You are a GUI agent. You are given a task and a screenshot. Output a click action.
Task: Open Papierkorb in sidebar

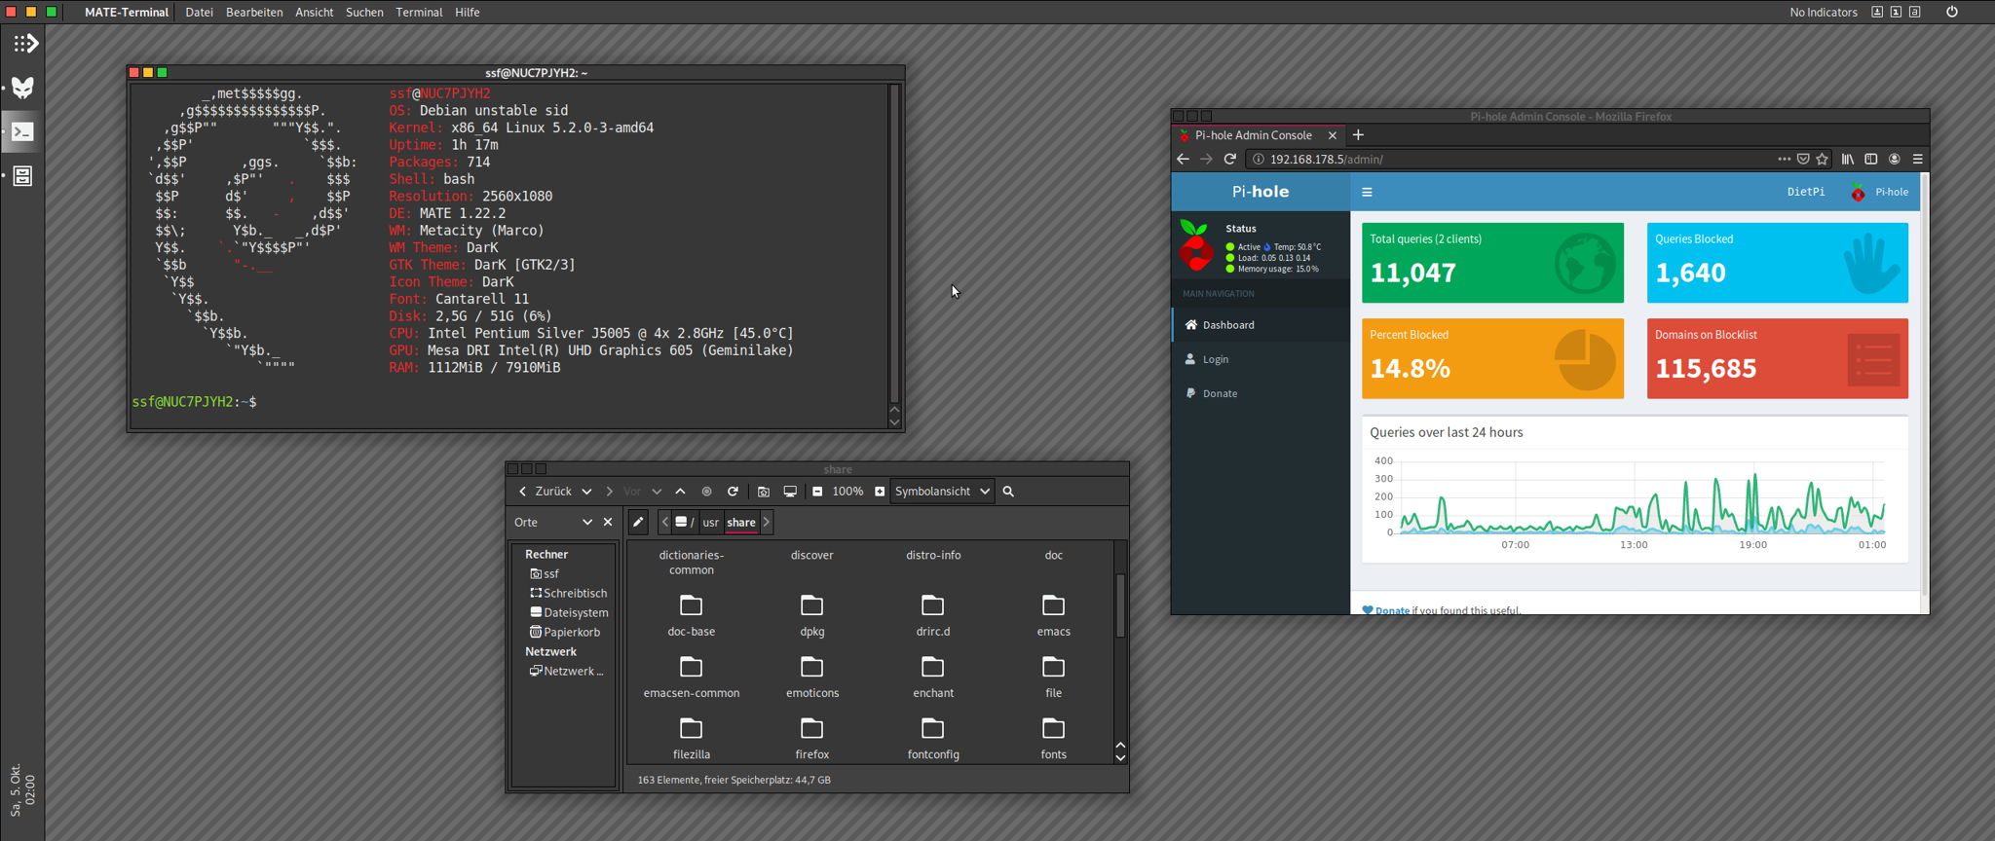pyautogui.click(x=565, y=633)
